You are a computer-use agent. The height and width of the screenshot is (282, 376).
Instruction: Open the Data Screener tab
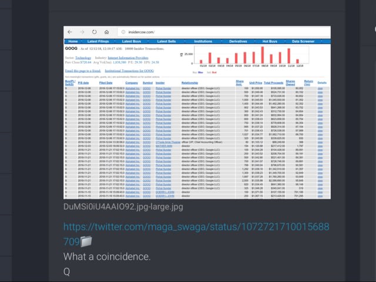click(x=306, y=42)
